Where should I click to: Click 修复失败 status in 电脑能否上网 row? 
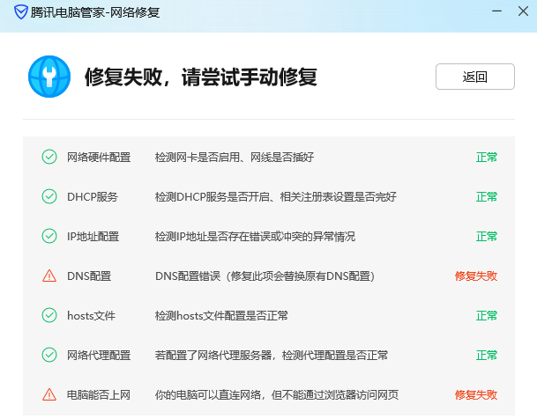tap(476, 395)
